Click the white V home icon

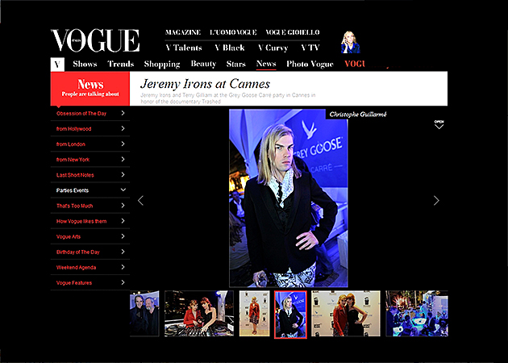coord(57,64)
